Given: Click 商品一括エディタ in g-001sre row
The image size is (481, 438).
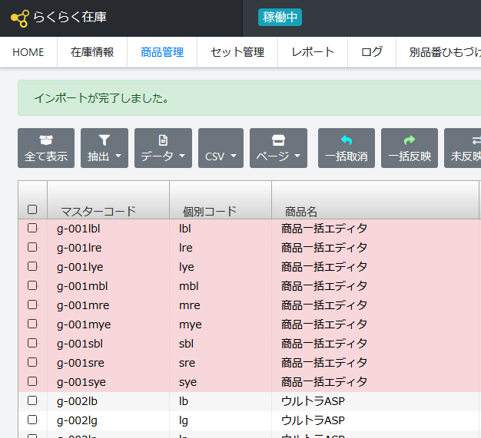Looking at the screenshot, I should 324,363.
